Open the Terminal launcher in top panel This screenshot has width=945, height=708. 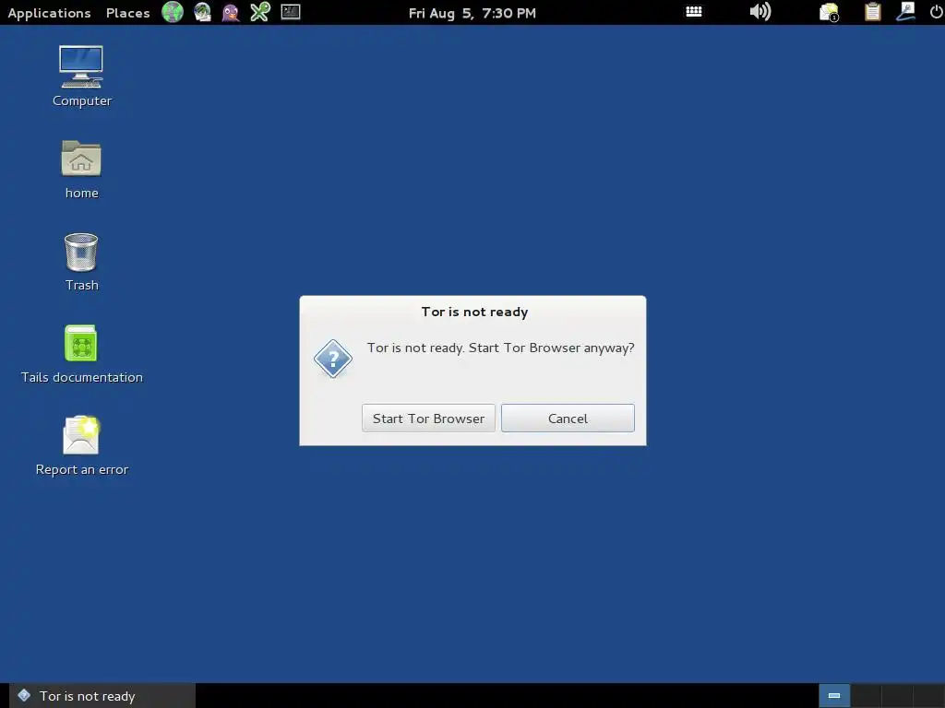click(x=291, y=12)
